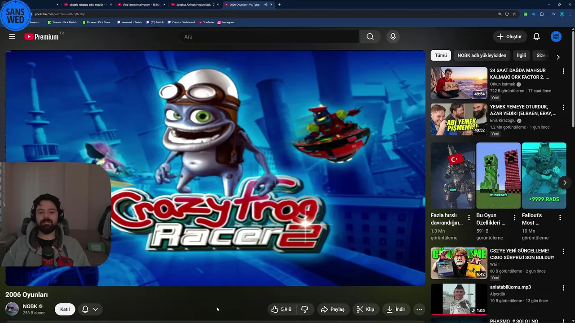This screenshot has width=575, height=323.
Task: Click the 2006 Oyunları video title
Action: point(27,295)
